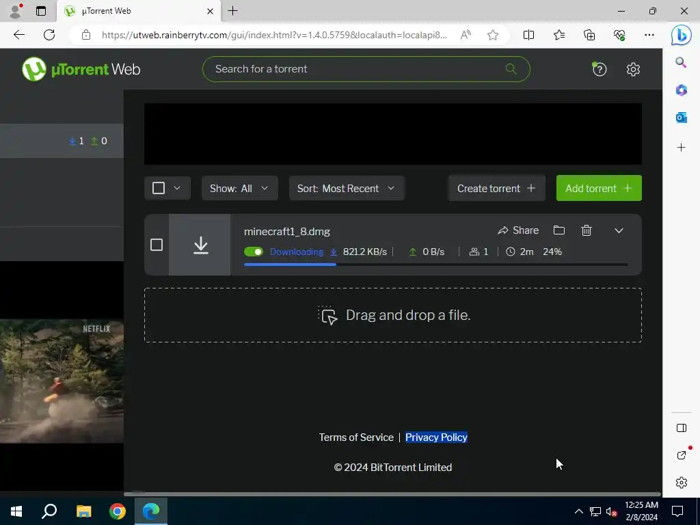Tick the select-all torrents checkbox
Image resolution: width=700 pixels, height=525 pixels.
pyautogui.click(x=159, y=188)
